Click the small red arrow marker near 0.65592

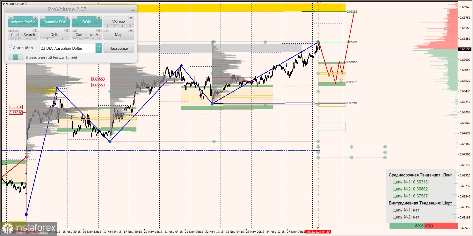(x=341, y=80)
